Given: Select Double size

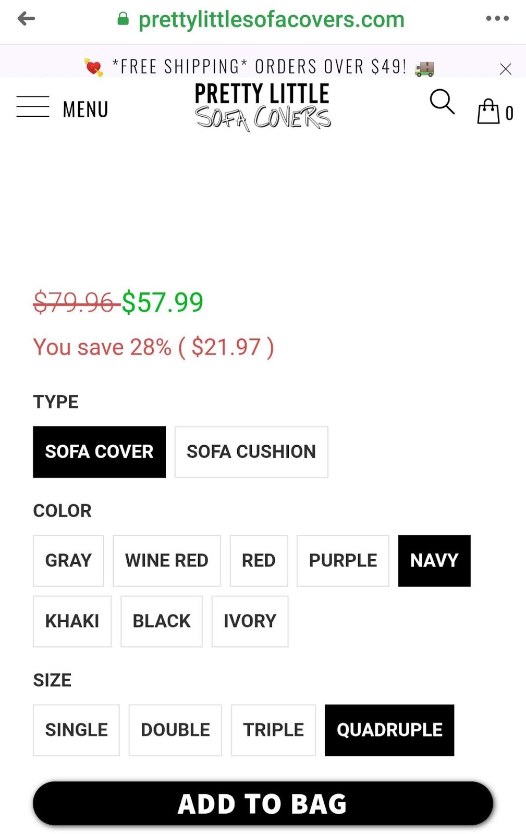Looking at the screenshot, I should 175,730.
